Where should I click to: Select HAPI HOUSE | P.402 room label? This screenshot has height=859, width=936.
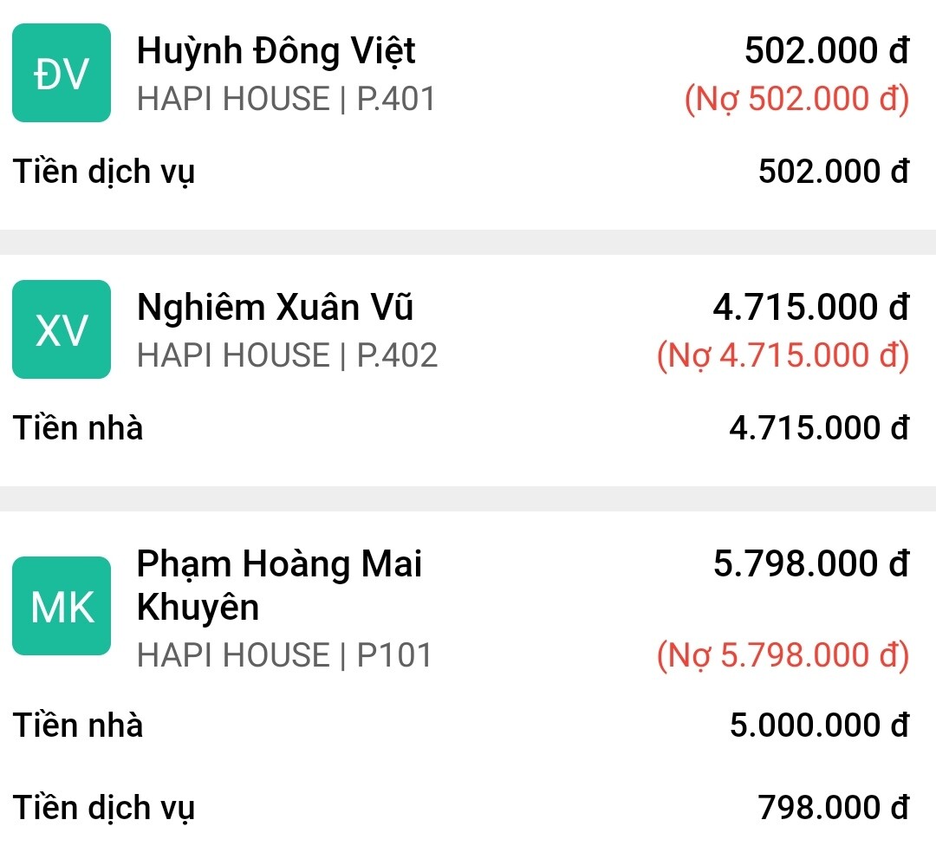(x=287, y=355)
